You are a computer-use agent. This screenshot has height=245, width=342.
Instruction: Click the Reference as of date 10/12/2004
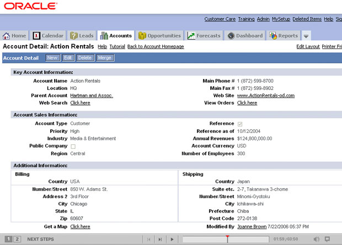(249, 132)
